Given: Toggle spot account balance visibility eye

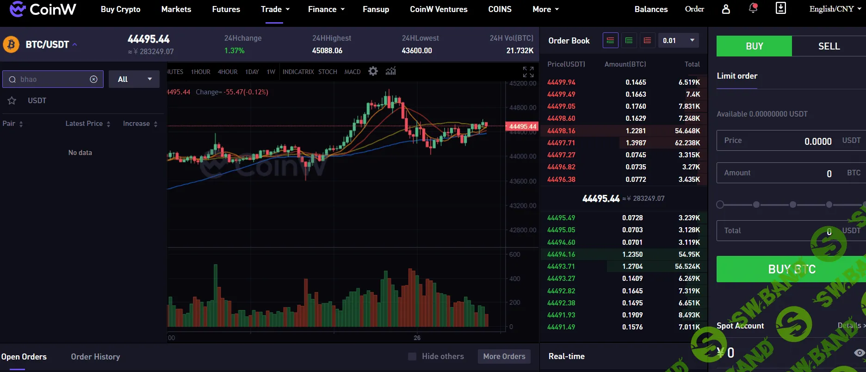Looking at the screenshot, I should pyautogui.click(x=859, y=353).
